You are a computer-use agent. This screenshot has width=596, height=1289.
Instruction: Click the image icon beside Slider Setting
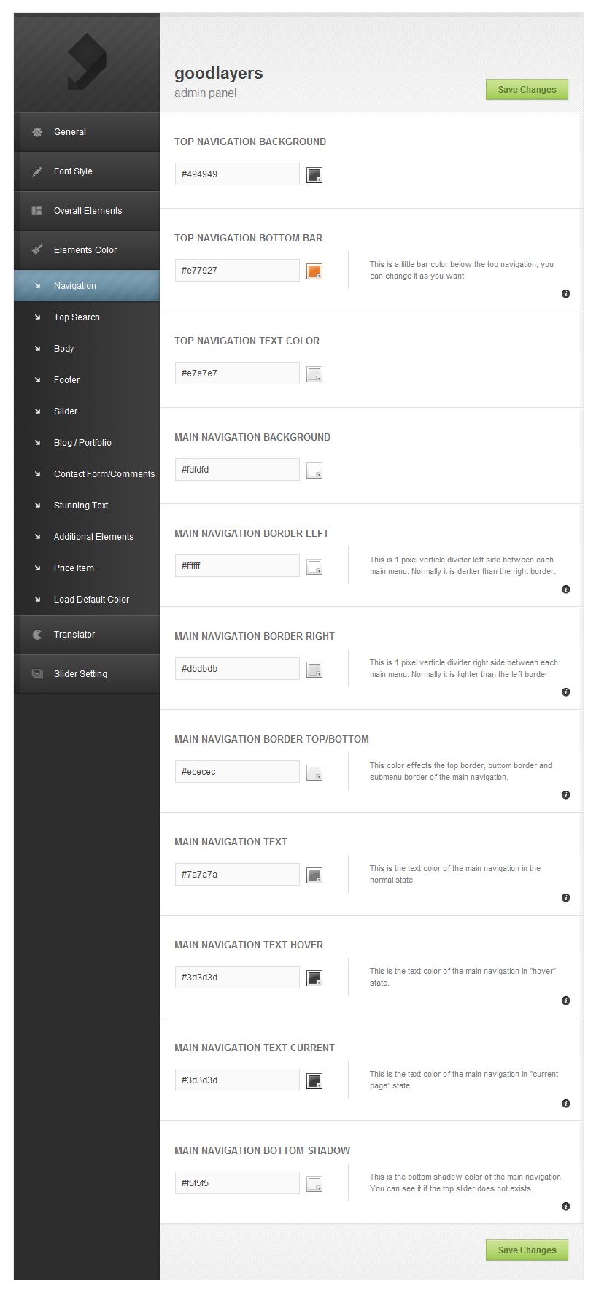[37, 674]
